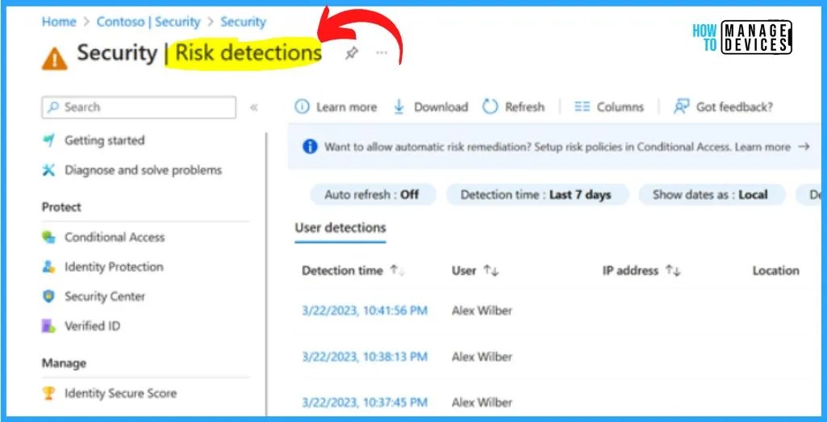Click the Getting started icon
This screenshot has height=422, width=827.
49,140
